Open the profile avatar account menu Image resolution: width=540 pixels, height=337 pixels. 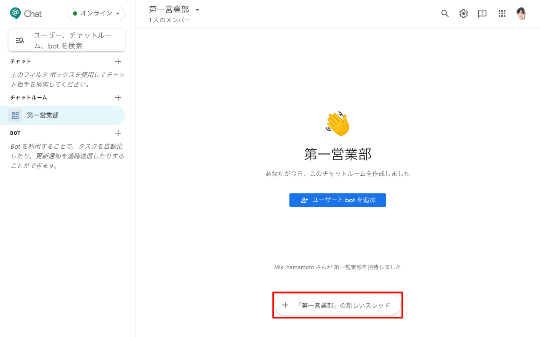(521, 13)
